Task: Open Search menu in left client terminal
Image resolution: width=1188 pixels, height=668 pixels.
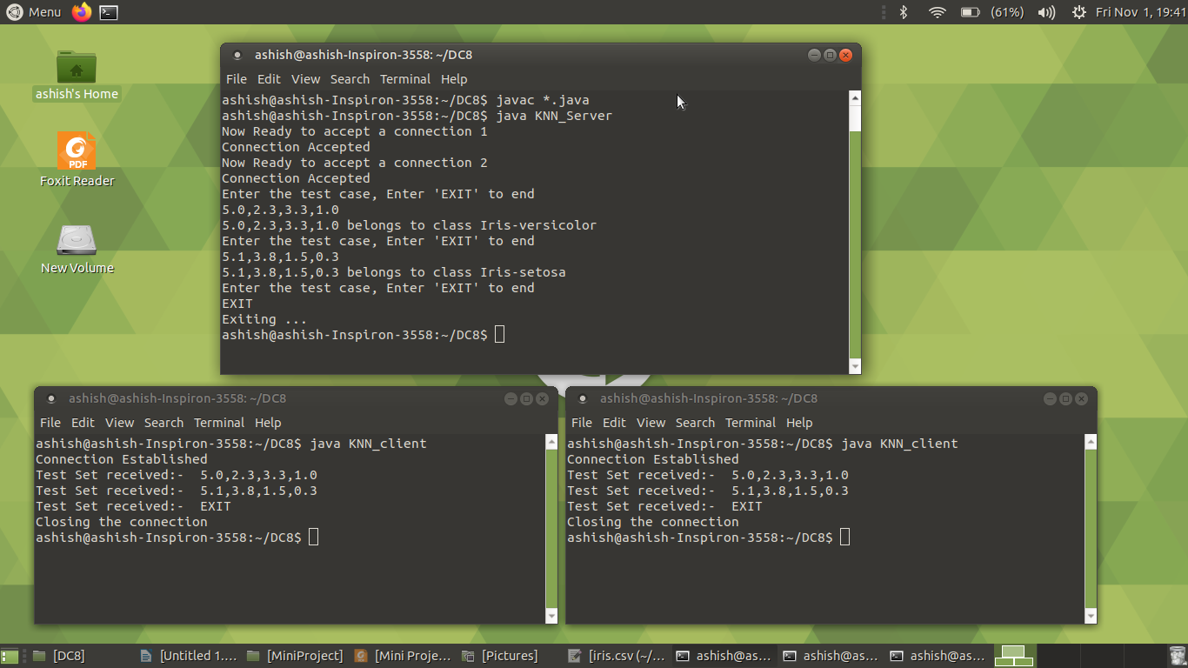Action: [164, 423]
